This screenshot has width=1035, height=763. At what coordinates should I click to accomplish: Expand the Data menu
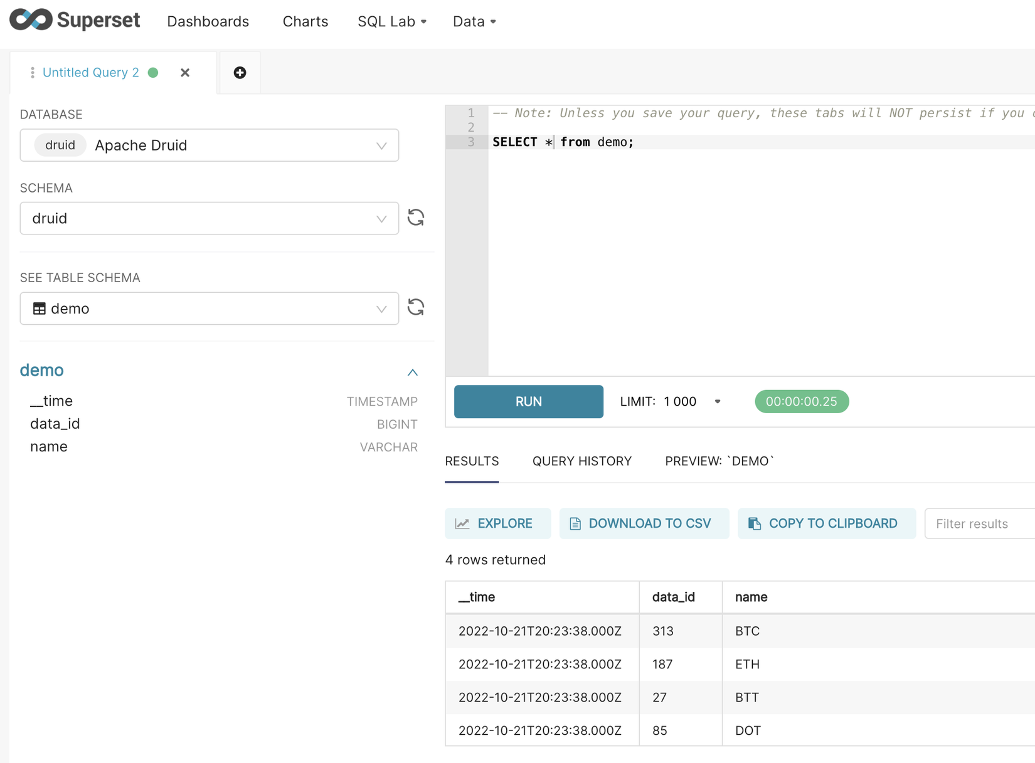474,21
